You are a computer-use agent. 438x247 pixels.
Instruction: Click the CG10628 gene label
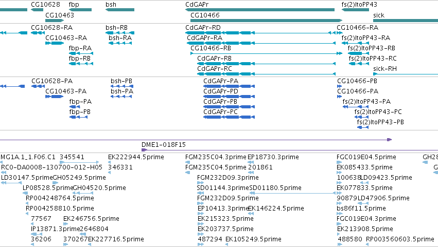(45, 5)
